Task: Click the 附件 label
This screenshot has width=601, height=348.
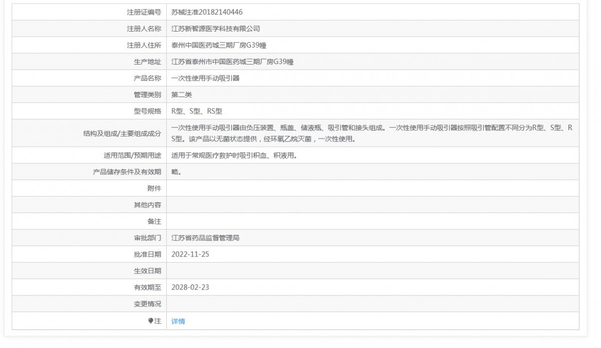Action: pos(154,188)
